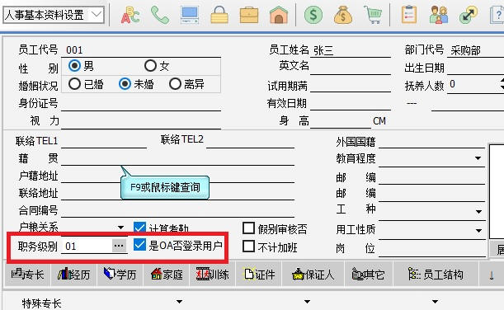Switch to the 保证人 tab
The height and width of the screenshot is (310, 504).
pyautogui.click(x=313, y=275)
